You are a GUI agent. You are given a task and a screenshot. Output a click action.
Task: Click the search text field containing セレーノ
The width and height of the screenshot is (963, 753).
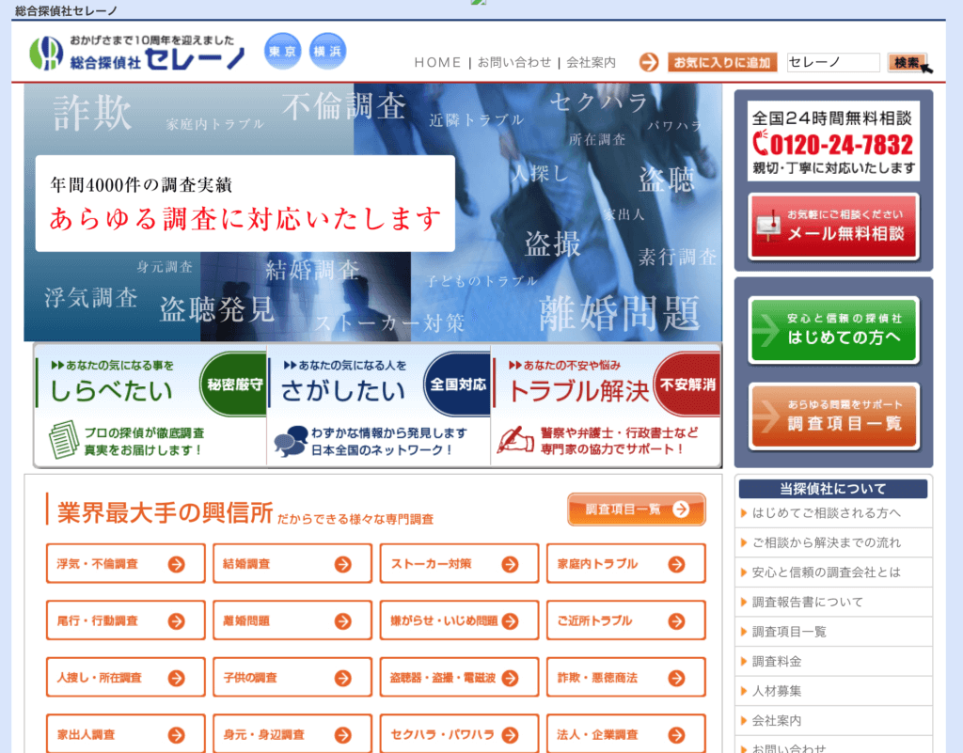point(832,63)
